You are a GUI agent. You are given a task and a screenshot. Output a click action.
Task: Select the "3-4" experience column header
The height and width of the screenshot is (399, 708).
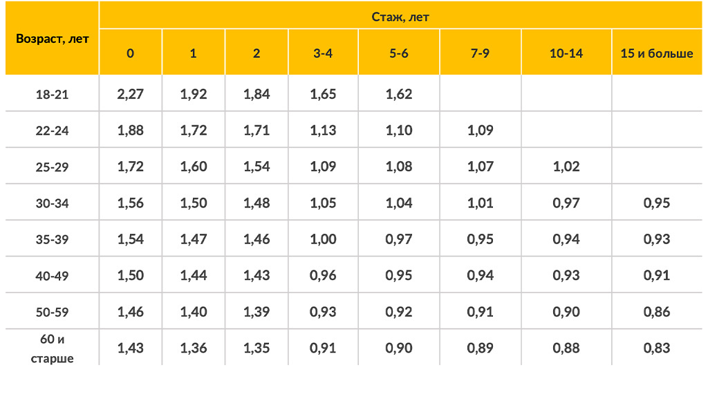pyautogui.click(x=323, y=53)
